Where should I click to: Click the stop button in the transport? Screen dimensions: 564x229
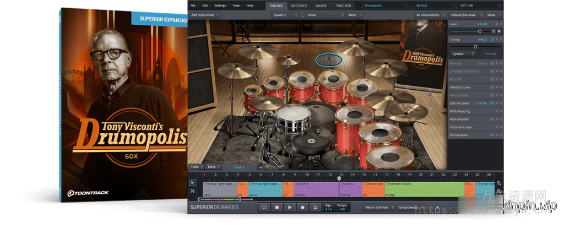pyautogui.click(x=276, y=208)
